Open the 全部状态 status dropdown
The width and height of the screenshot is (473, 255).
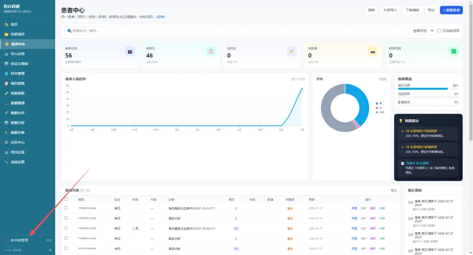click(423, 31)
